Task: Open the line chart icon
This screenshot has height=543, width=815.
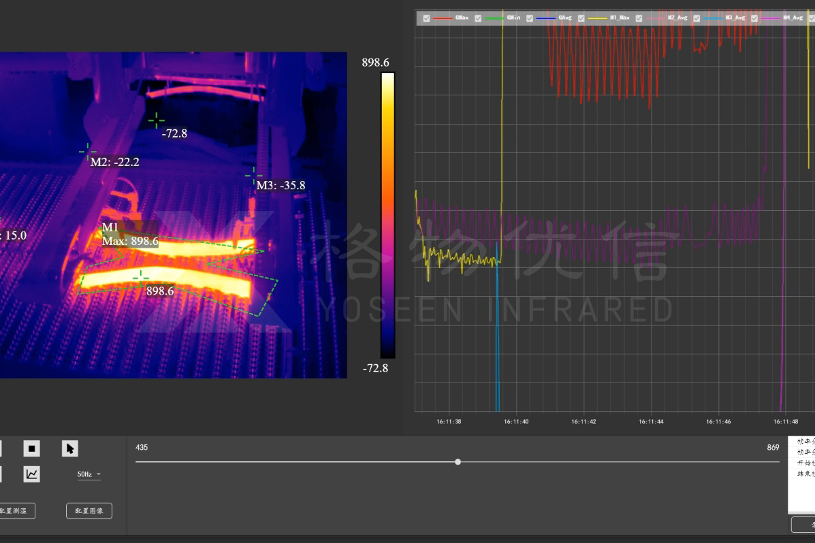Action: coord(31,474)
